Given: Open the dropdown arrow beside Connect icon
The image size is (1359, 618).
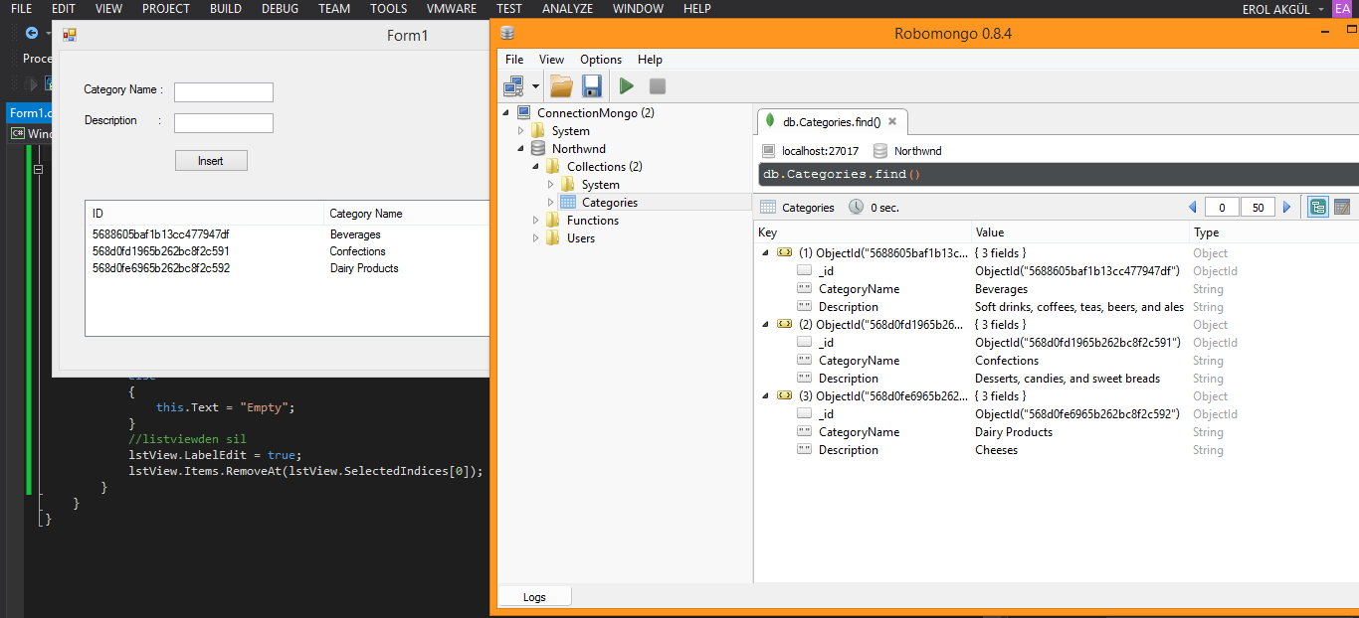Looking at the screenshot, I should (x=535, y=86).
